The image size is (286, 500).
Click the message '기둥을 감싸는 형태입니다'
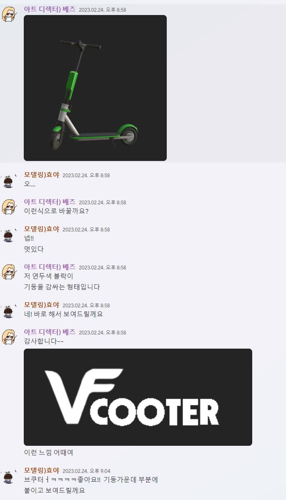pyautogui.click(x=62, y=287)
